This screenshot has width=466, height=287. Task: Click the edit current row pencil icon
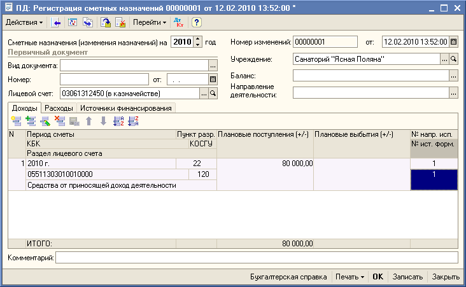pyautogui.click(x=45, y=120)
